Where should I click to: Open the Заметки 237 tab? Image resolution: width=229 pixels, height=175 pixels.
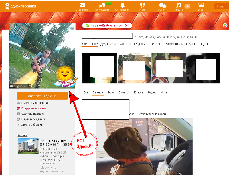click(x=174, y=44)
